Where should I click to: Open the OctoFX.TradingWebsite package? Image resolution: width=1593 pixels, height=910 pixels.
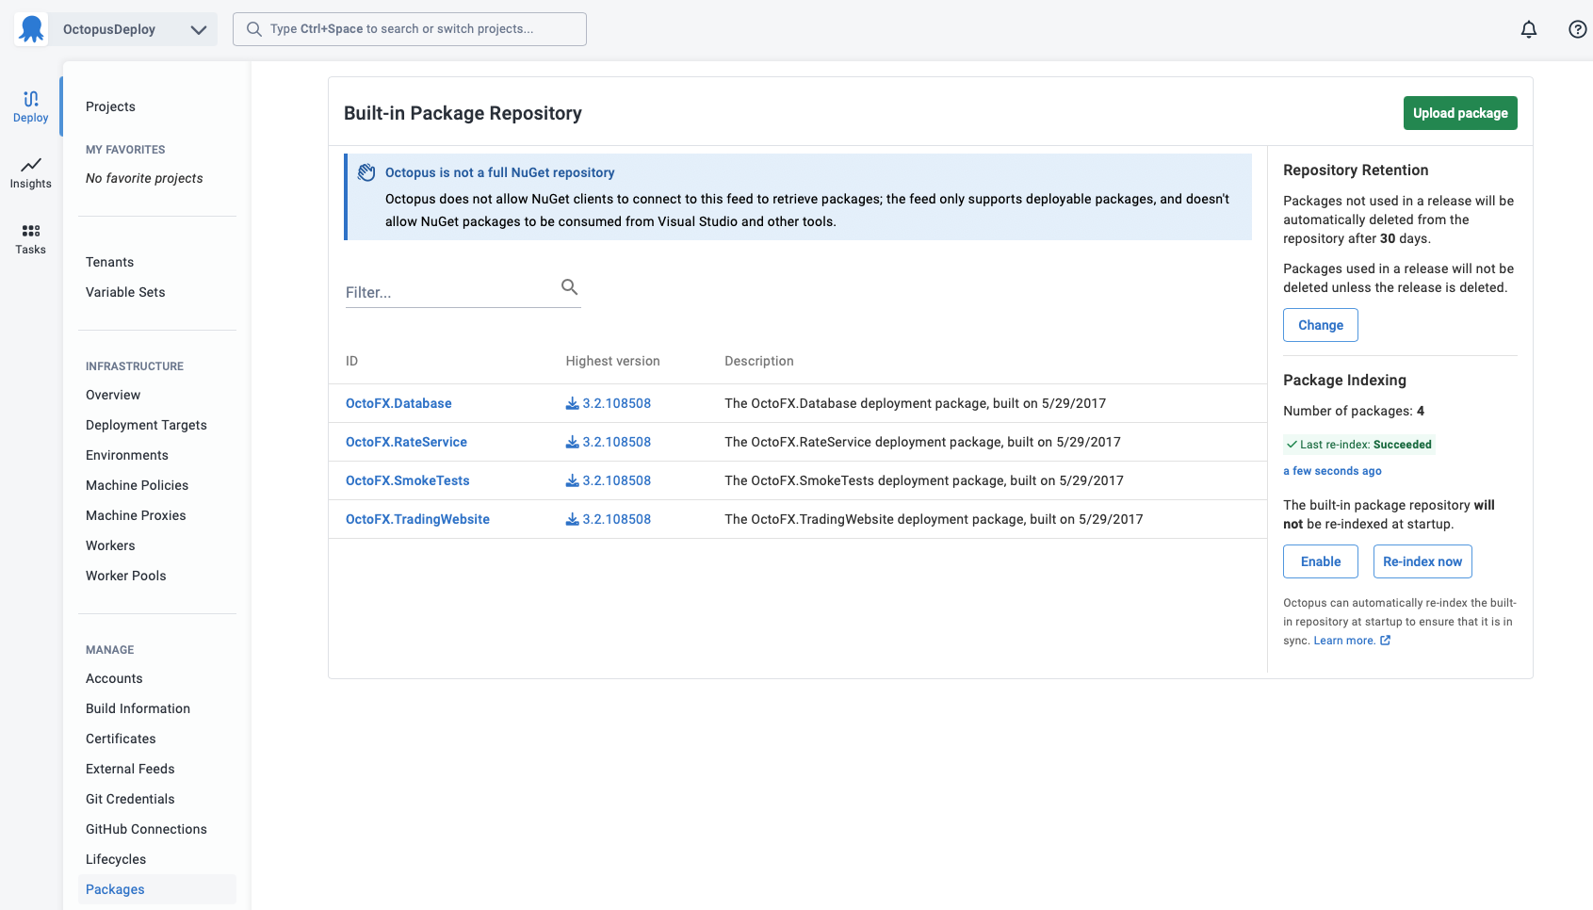417,519
